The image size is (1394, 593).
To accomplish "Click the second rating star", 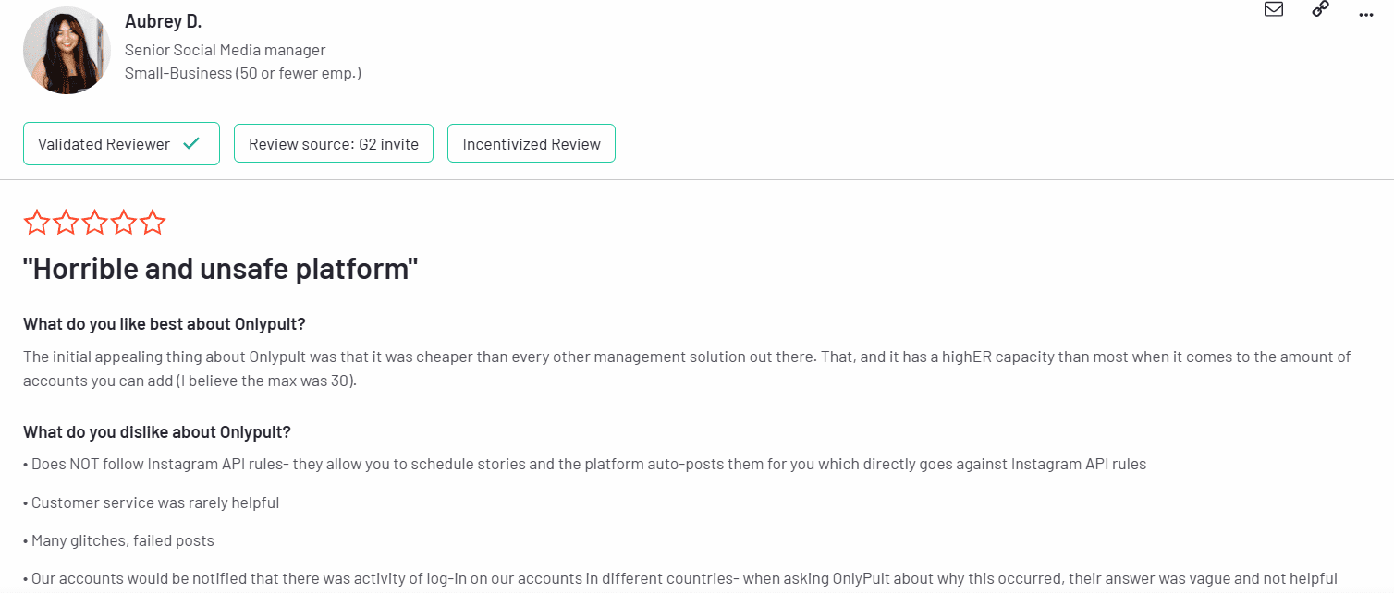I will click(66, 223).
